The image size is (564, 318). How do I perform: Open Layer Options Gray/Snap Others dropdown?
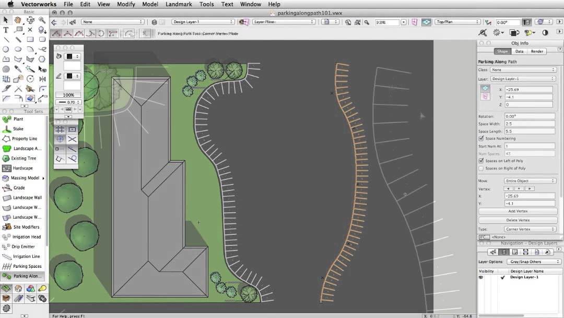pos(534,262)
